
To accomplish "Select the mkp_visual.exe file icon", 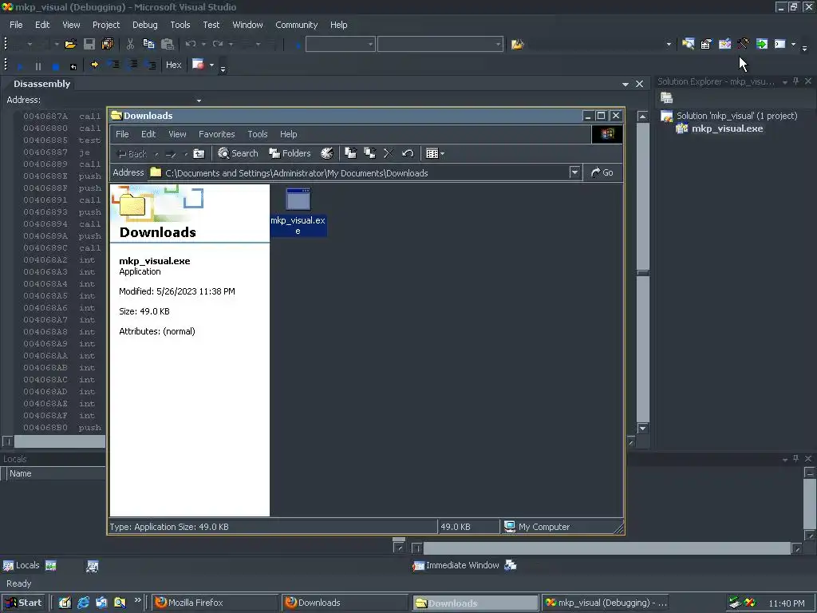I will pos(298,200).
